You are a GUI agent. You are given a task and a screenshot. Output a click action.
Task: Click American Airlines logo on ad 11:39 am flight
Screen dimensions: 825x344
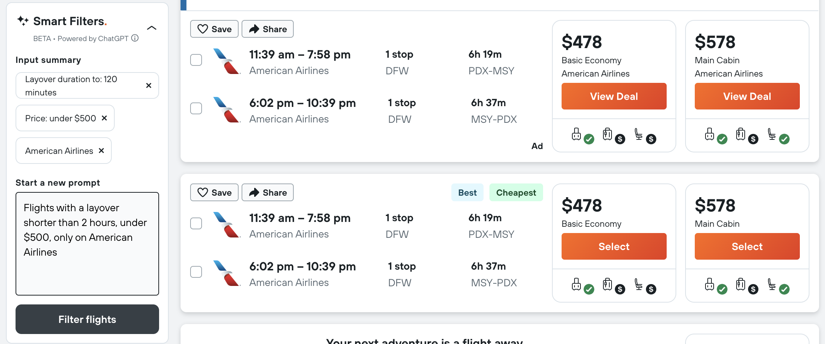click(227, 61)
